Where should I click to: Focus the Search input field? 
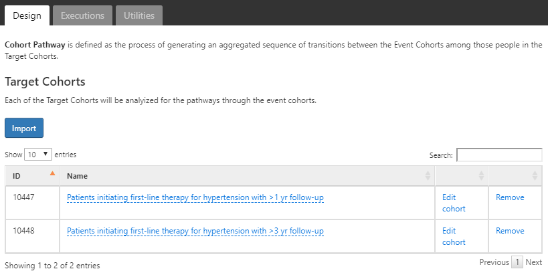(x=499, y=155)
